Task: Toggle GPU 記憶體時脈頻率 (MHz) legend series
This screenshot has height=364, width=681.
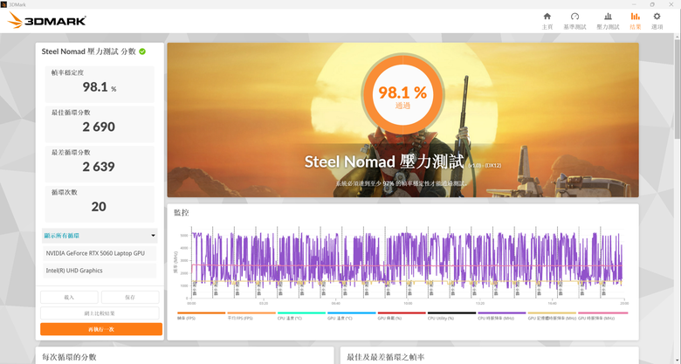Action: pyautogui.click(x=552, y=316)
